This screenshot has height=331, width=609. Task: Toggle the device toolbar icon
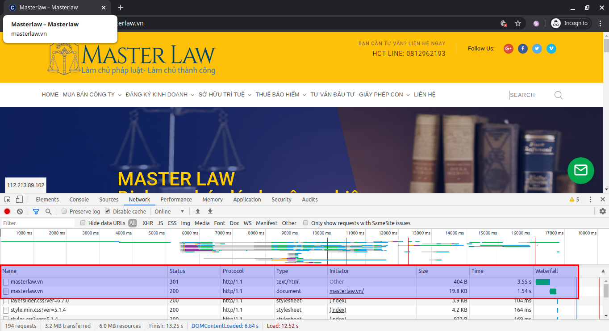(19, 199)
